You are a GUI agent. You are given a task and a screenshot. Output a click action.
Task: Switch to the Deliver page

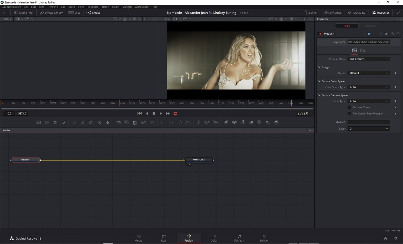click(264, 238)
